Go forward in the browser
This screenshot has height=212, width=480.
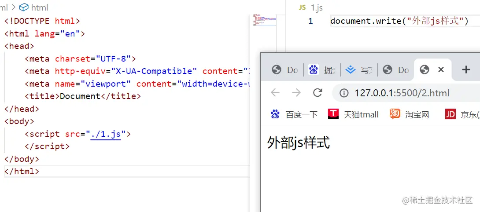tap(296, 92)
